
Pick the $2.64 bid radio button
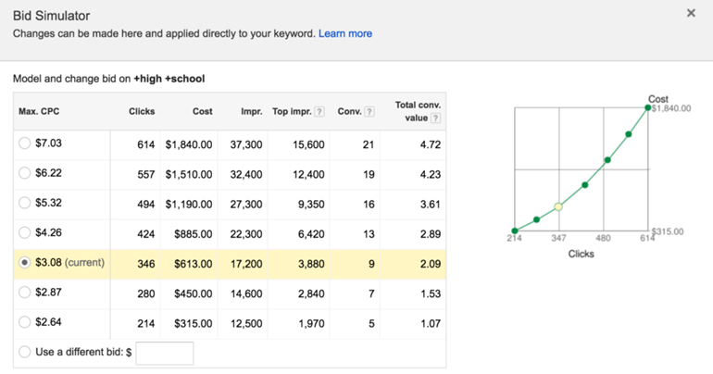pos(25,323)
